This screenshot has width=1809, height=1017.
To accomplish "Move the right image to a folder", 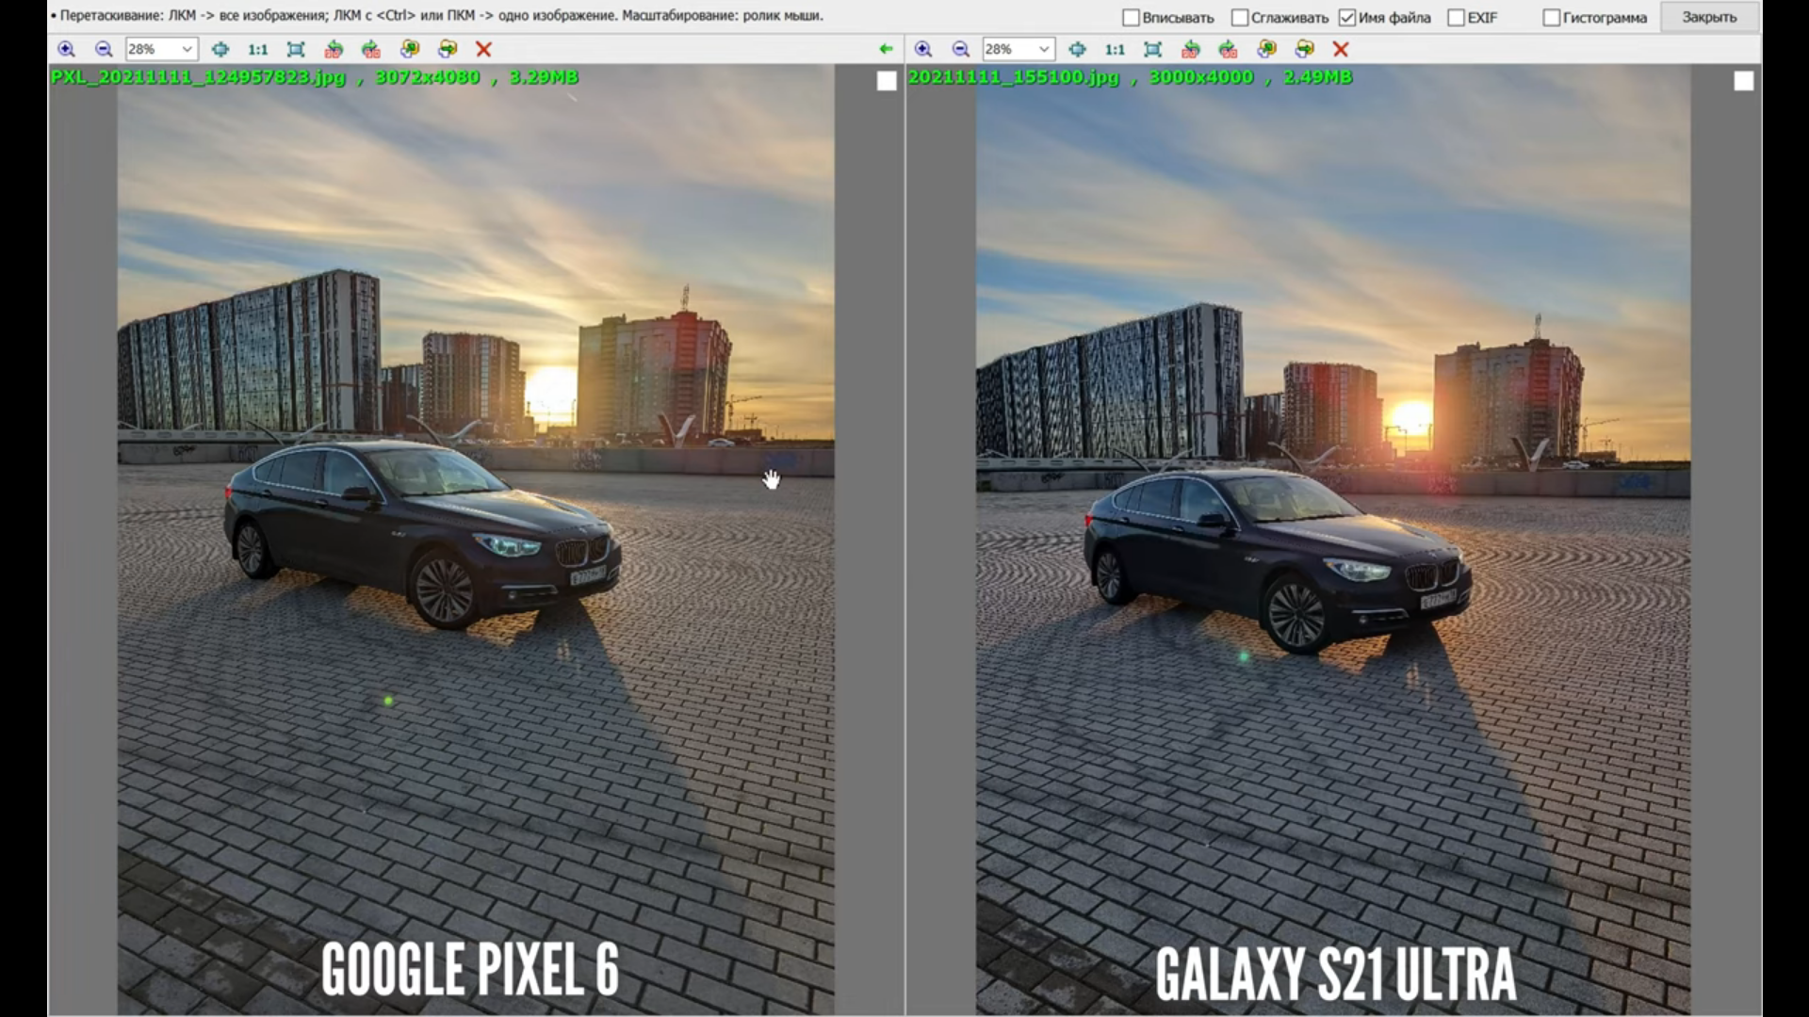I will click(x=1305, y=49).
